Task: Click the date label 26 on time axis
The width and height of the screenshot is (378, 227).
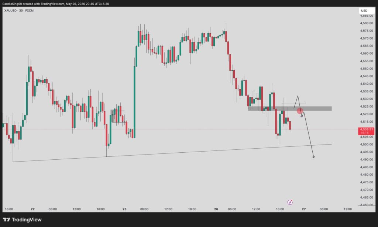Action: (216, 209)
